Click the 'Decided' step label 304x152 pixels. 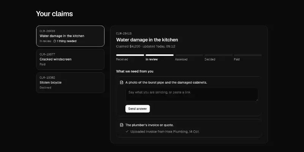[210, 59]
